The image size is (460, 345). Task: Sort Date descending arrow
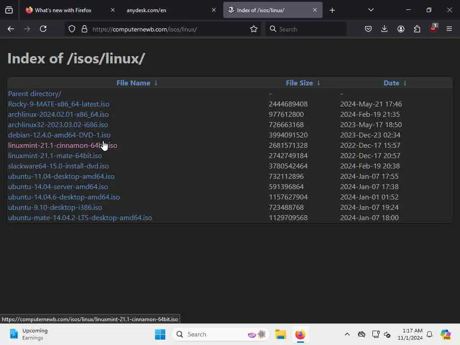pos(405,83)
